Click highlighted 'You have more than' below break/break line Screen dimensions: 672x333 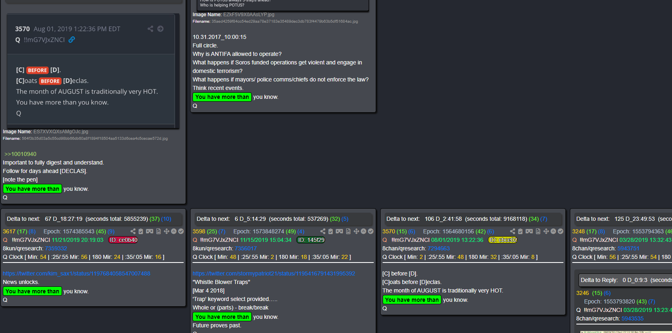click(222, 317)
